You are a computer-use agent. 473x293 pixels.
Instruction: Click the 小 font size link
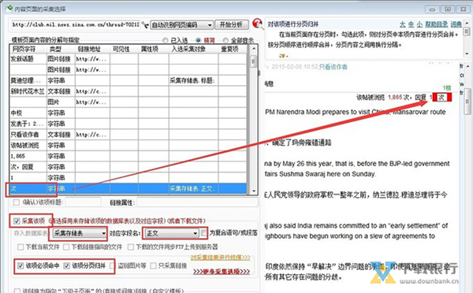point(419,24)
